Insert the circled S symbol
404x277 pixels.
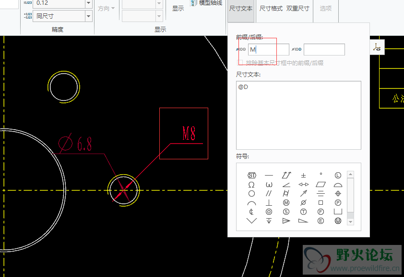[x=286, y=212]
